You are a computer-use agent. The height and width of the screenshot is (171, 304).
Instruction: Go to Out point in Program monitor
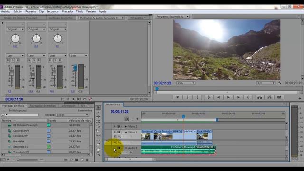[248, 97]
